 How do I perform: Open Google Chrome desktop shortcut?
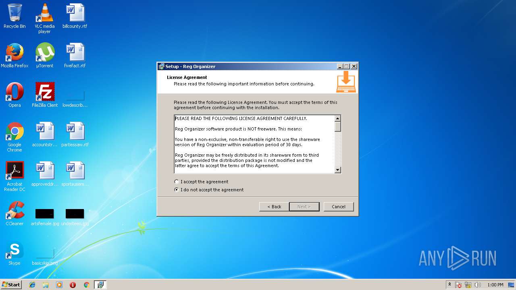coord(15,137)
